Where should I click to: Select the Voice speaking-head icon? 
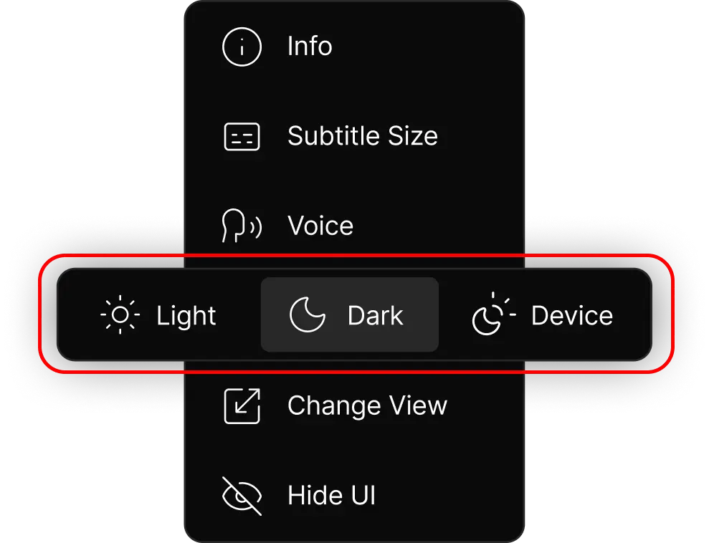point(242,226)
